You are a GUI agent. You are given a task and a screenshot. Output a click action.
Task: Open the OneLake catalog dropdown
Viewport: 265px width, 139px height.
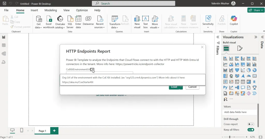click(60, 22)
